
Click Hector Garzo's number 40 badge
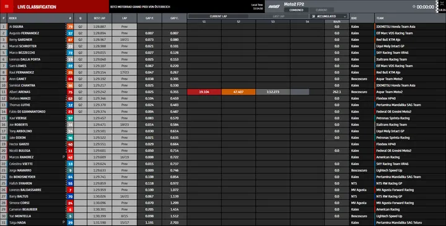(70, 144)
